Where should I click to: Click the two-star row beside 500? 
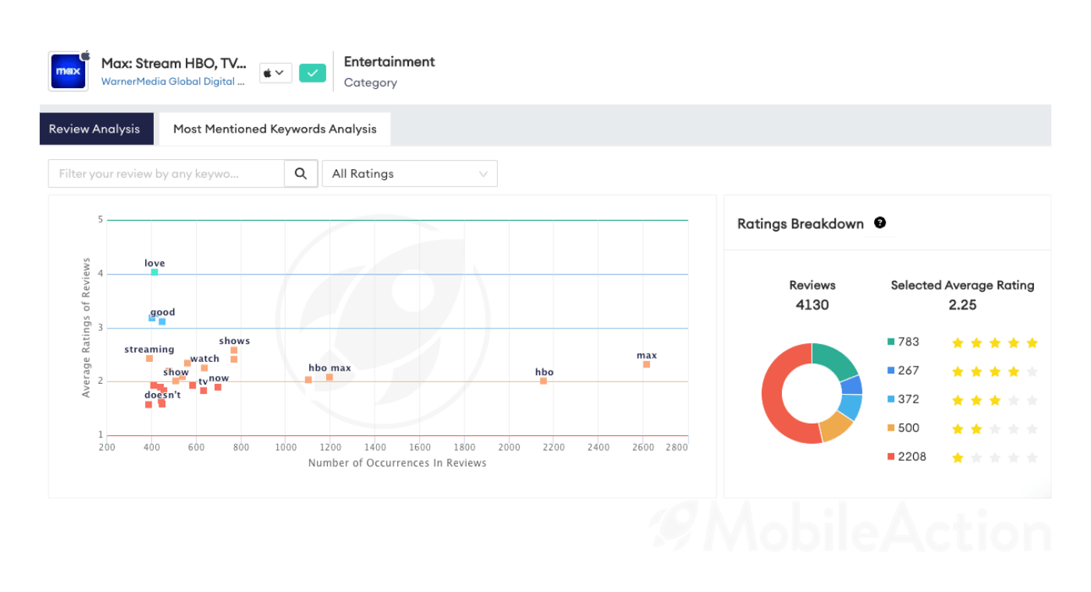[995, 429]
